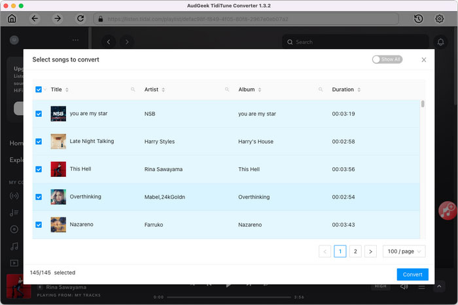Search within the Title column

(x=133, y=89)
